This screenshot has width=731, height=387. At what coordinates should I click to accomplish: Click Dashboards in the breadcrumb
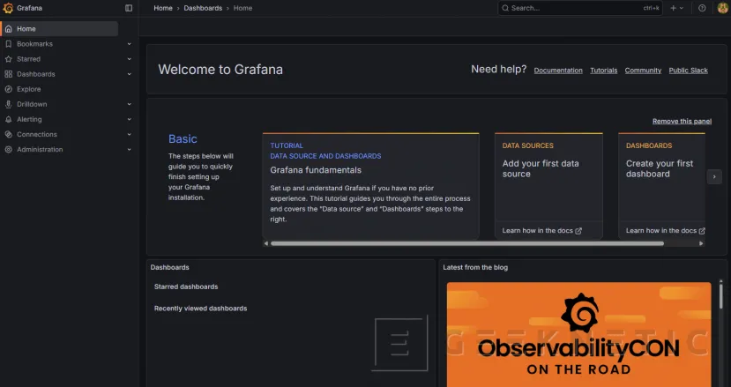point(202,8)
